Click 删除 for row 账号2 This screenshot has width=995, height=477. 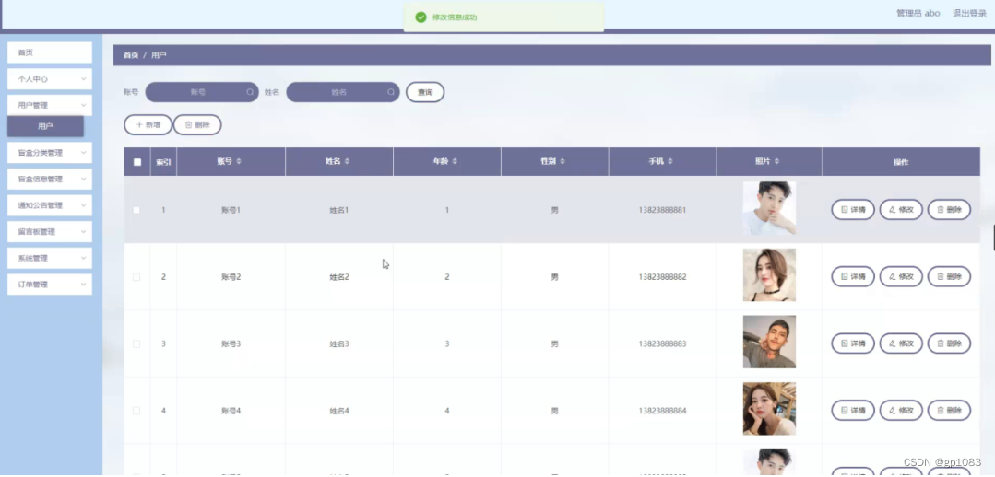[x=949, y=277]
